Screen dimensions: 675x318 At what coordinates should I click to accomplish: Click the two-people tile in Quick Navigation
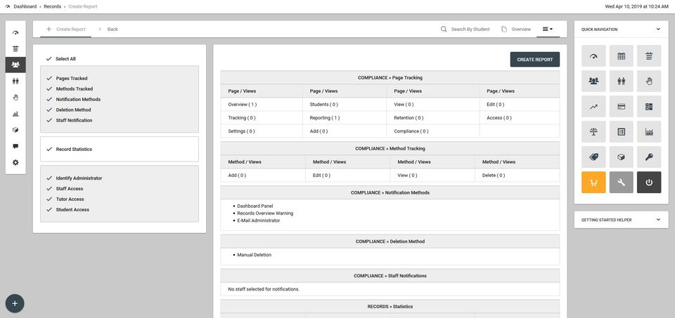click(x=621, y=81)
